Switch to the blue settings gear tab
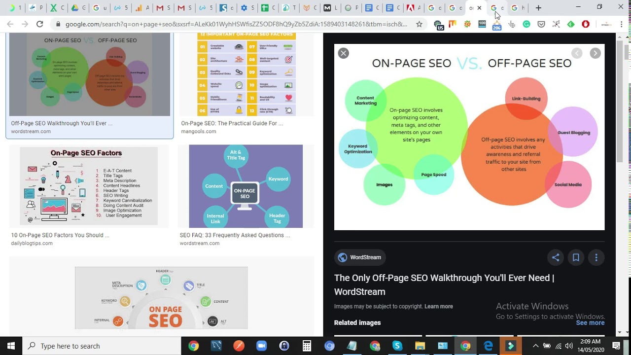 pos(248,8)
